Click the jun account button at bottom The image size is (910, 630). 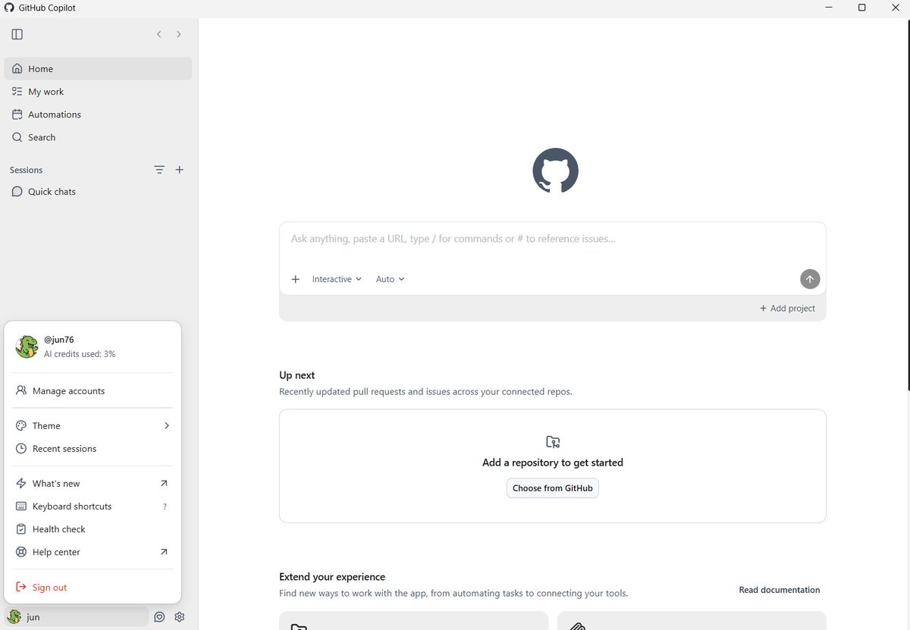pyautogui.click(x=77, y=617)
